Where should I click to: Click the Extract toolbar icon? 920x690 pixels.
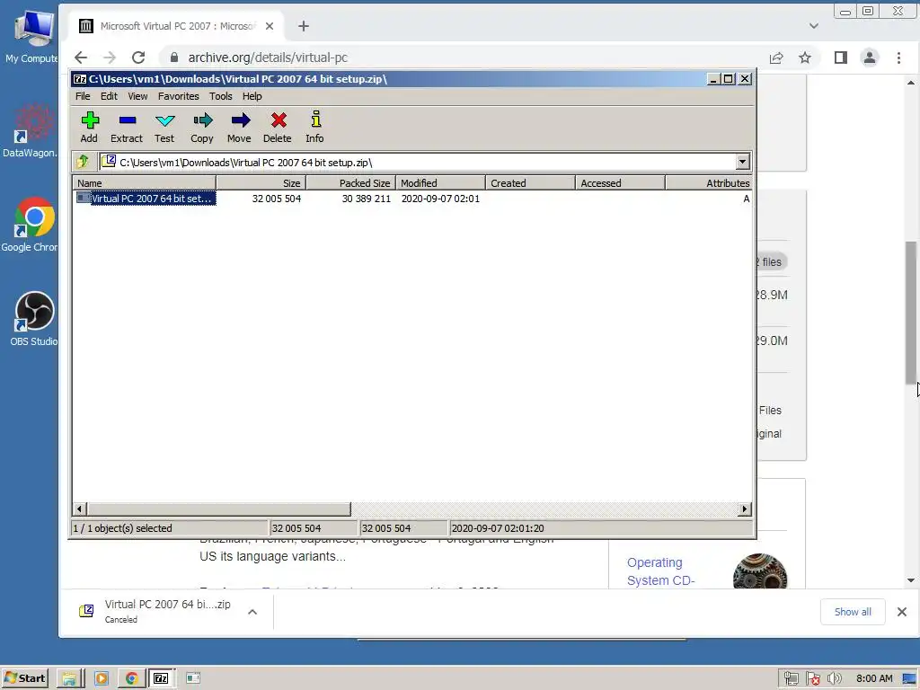127,127
